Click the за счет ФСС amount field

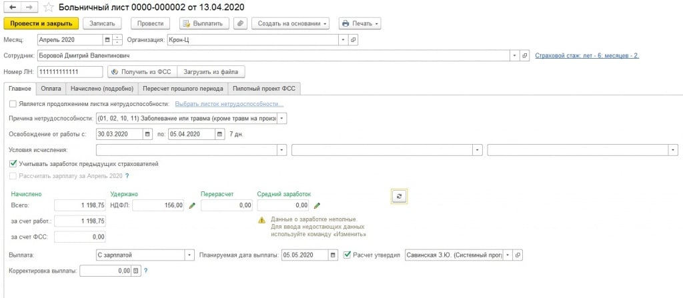[x=80, y=237]
